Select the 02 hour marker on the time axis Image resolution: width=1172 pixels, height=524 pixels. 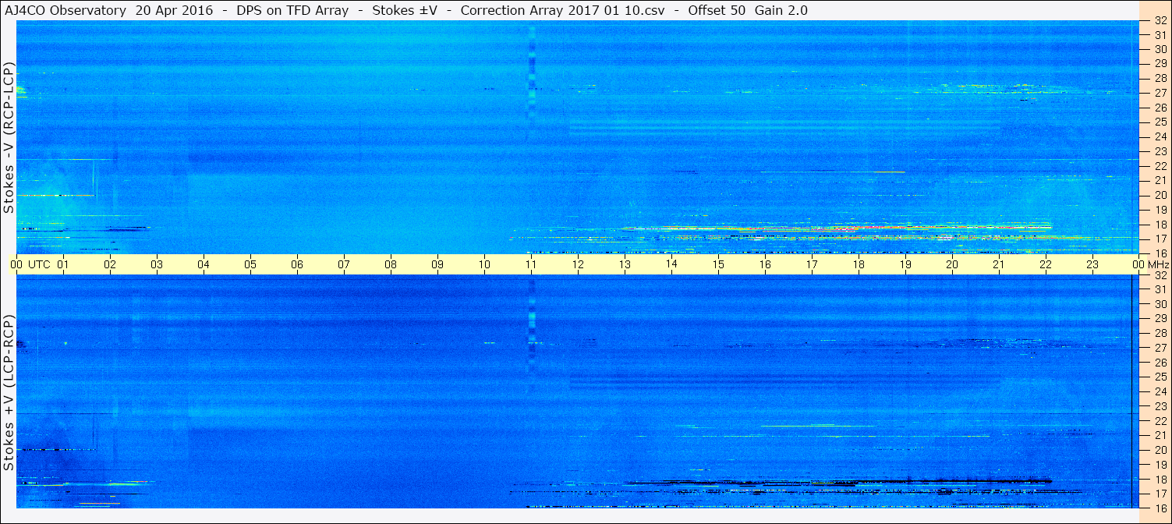[110, 264]
